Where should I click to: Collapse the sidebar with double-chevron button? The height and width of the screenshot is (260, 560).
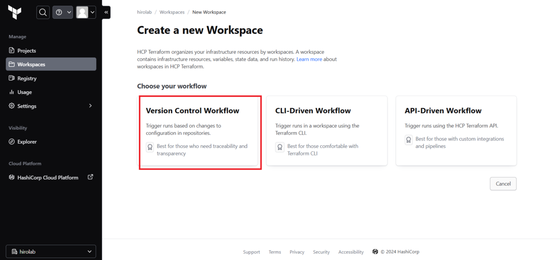click(x=106, y=13)
